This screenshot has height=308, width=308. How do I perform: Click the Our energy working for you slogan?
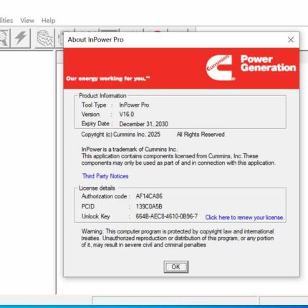(x=108, y=79)
